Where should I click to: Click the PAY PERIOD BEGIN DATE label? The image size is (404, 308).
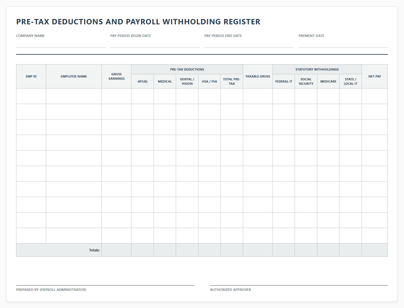(x=131, y=36)
